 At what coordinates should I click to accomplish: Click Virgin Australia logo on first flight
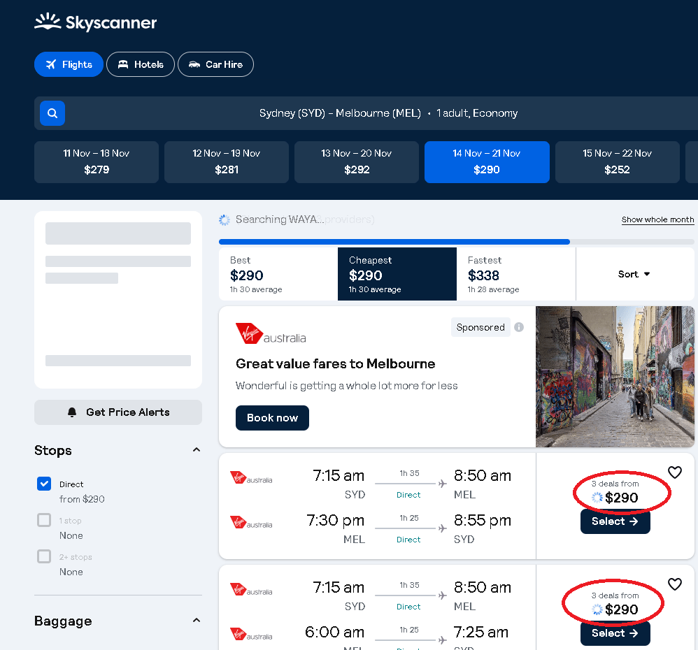coord(251,479)
